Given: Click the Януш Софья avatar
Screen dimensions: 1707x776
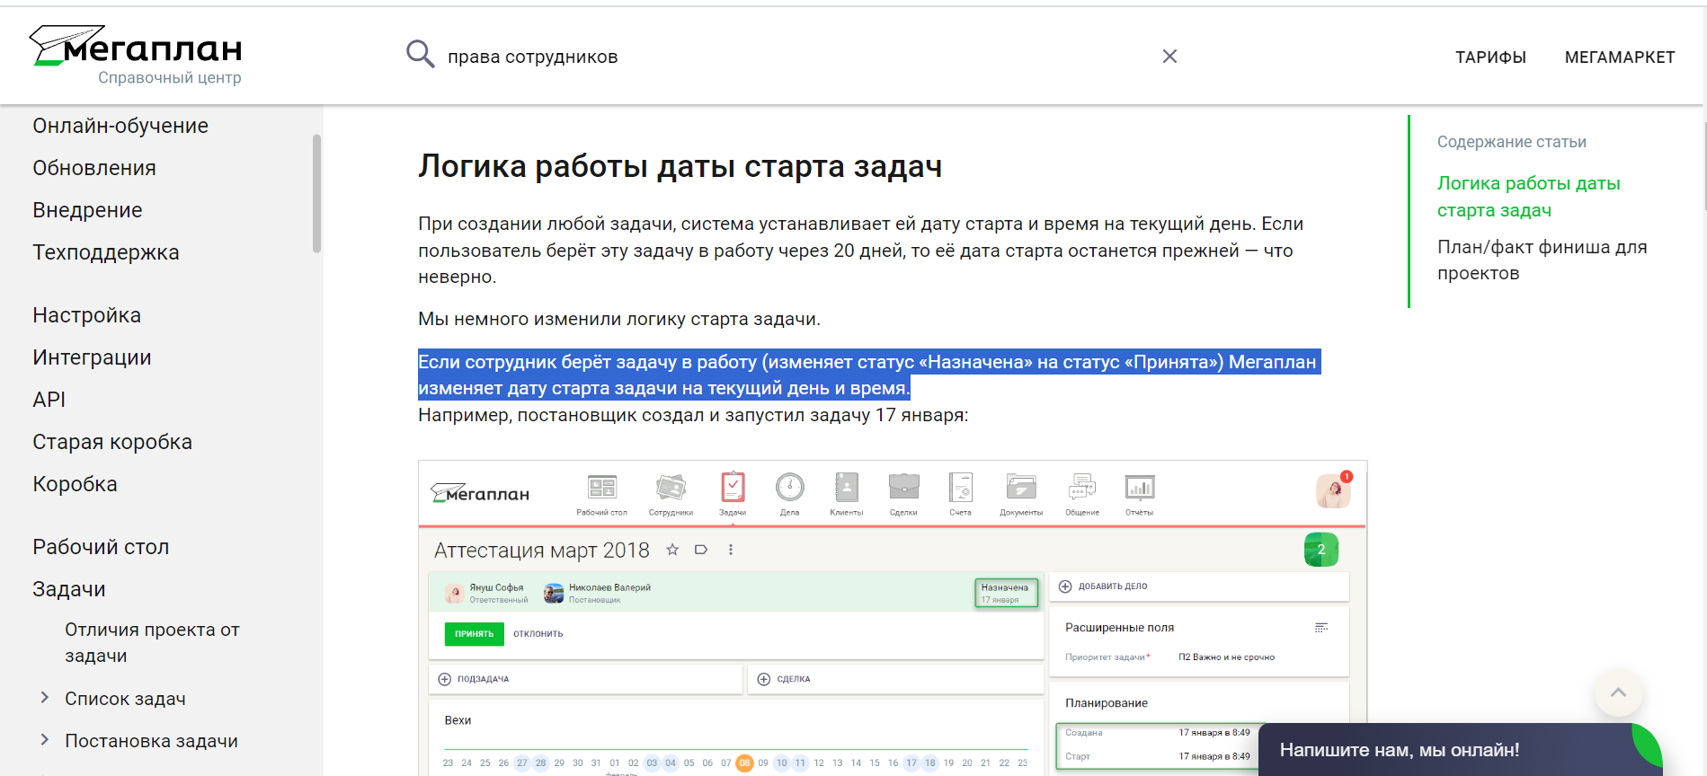Looking at the screenshot, I should click(x=455, y=593).
